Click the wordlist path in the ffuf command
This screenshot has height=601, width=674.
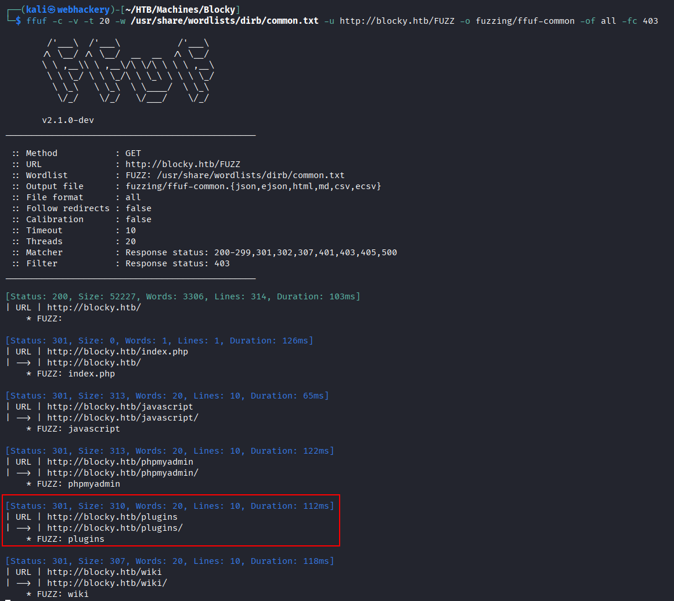tap(225, 21)
